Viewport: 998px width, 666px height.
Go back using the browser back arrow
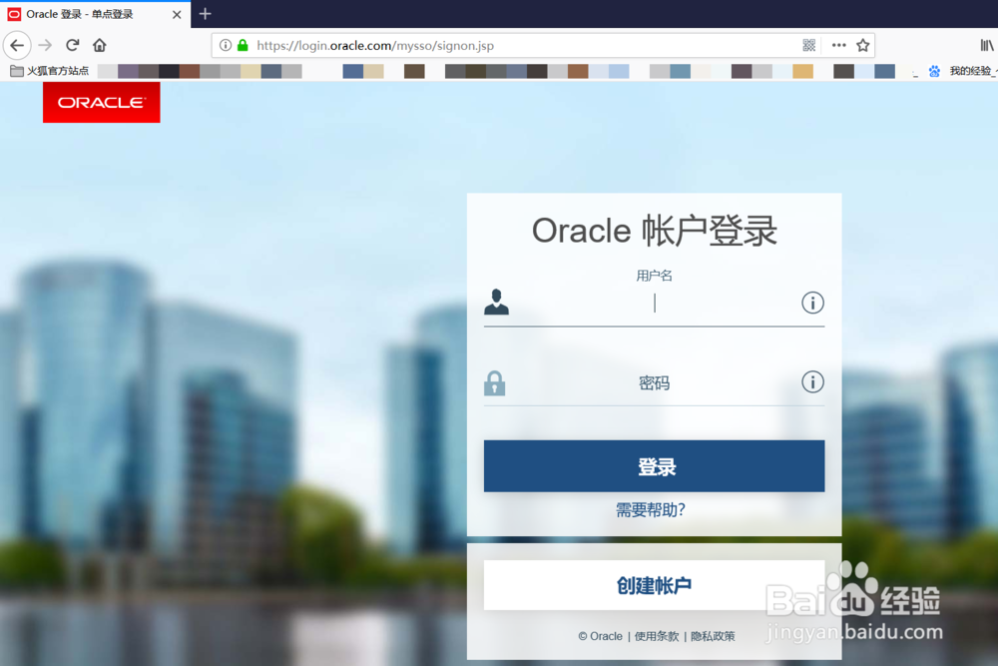pyautogui.click(x=17, y=45)
